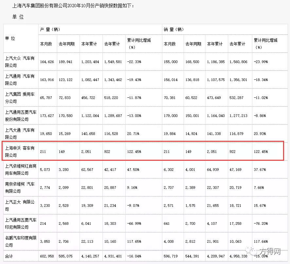Click the percentage -66.99%
Image resolution: width=290 pixels, height=264 pixels.
click(x=134, y=223)
